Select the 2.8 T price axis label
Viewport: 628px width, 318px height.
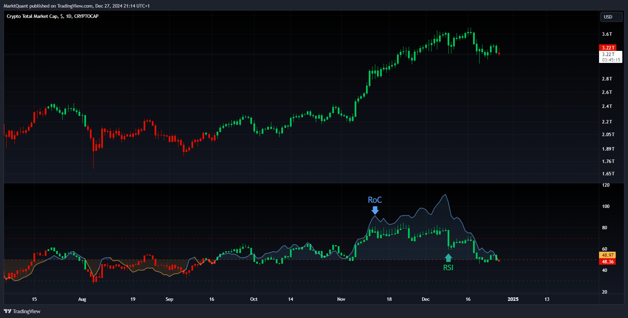[607, 79]
